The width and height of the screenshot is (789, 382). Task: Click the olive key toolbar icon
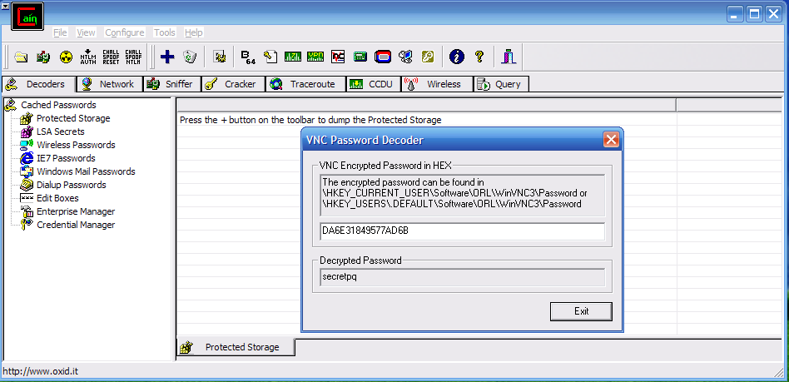click(x=428, y=57)
